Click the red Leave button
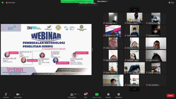The image size is (176, 99). (x=170, y=95)
